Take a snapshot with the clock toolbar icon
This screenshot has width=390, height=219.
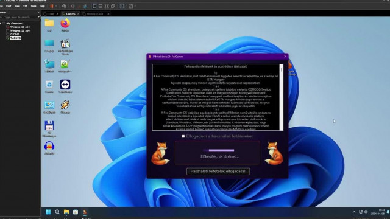coord(73,6)
